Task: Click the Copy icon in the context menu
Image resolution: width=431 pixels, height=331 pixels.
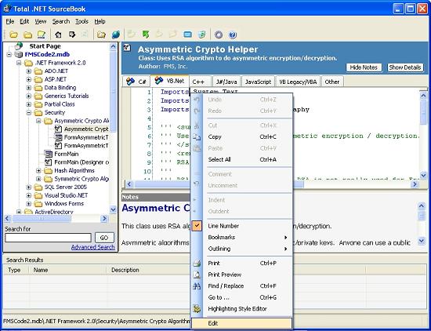Action: [197, 136]
